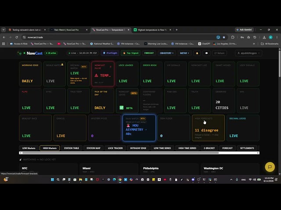The image size is (281, 210).
Task: Switch to Highest temperature in New York tab
Action: [x=152, y=30]
